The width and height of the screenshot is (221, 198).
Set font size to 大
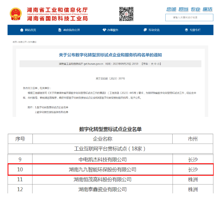click(152, 64)
